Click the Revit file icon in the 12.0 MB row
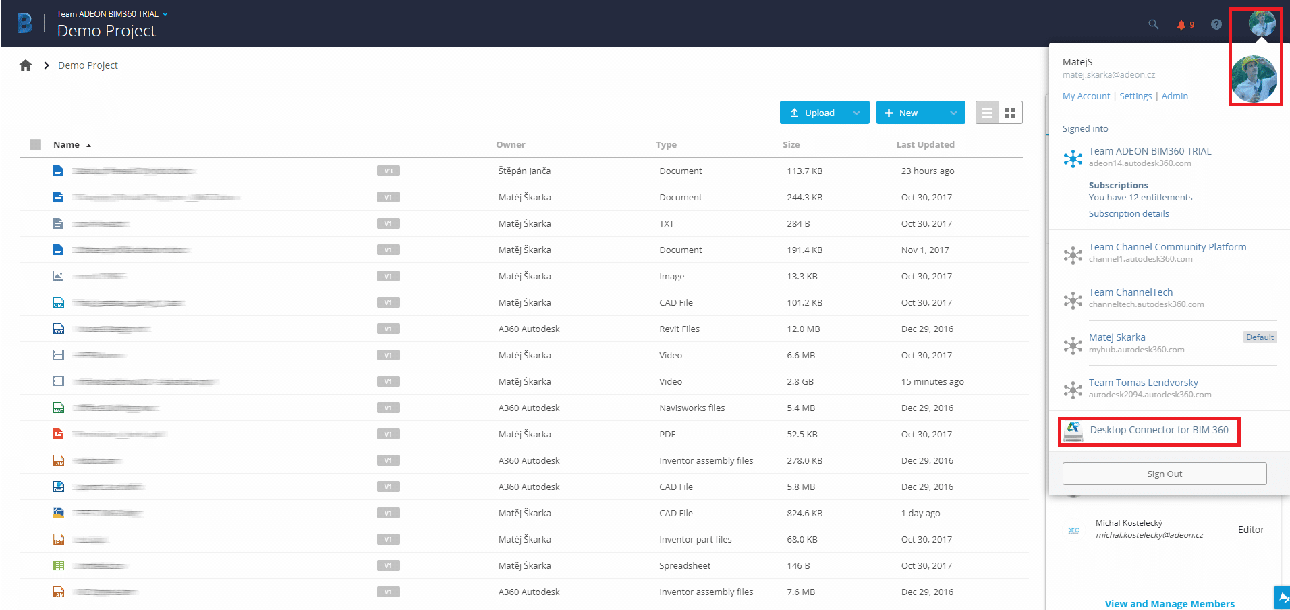This screenshot has width=1290, height=610. click(59, 329)
